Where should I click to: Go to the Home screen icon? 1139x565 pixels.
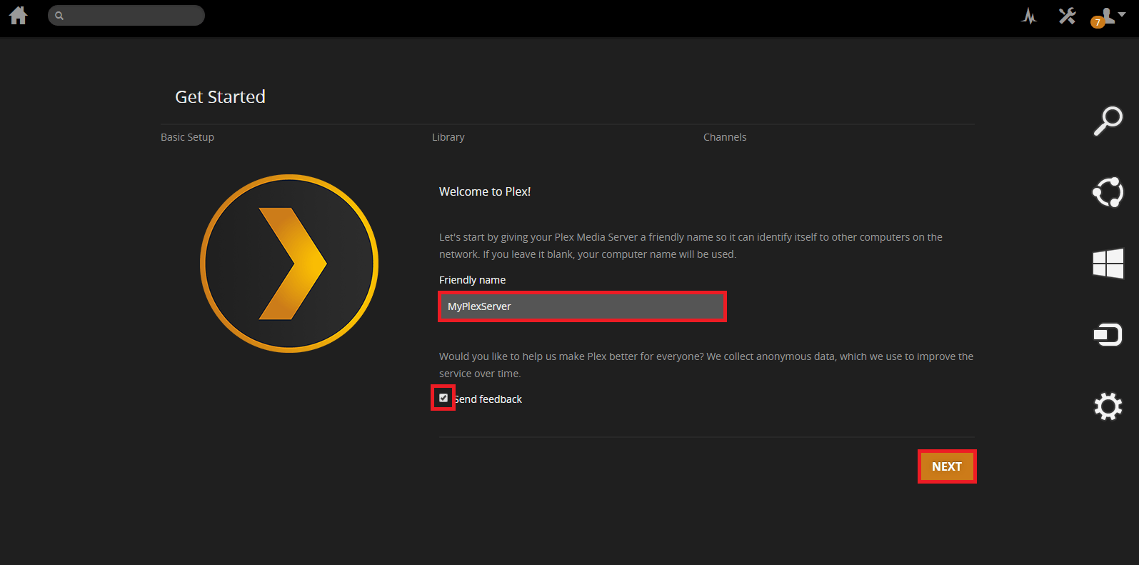pos(19,16)
